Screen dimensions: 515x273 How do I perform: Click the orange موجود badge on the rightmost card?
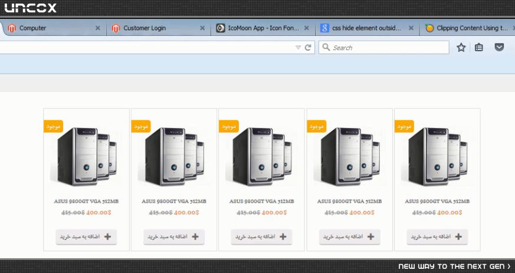404,126
